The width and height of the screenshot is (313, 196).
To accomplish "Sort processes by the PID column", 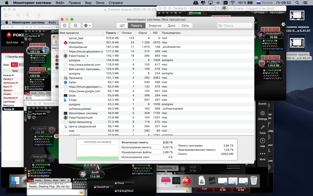I will tap(155, 33).
